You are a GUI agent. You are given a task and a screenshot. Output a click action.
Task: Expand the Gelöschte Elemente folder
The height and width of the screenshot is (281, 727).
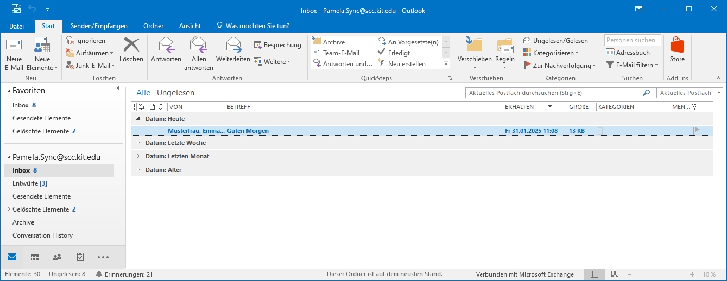coord(8,209)
